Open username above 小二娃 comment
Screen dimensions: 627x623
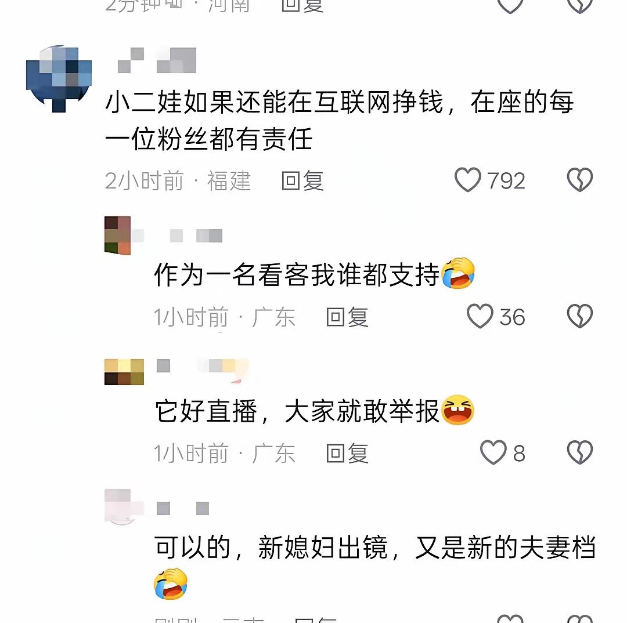point(157,60)
